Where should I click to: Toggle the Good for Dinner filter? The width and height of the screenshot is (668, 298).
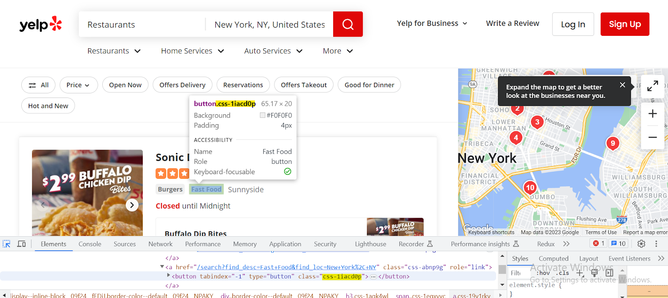[369, 85]
